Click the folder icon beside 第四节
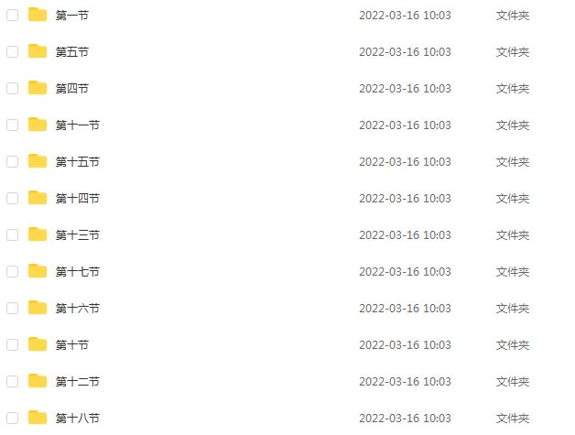The height and width of the screenshot is (435, 575). pos(38,88)
